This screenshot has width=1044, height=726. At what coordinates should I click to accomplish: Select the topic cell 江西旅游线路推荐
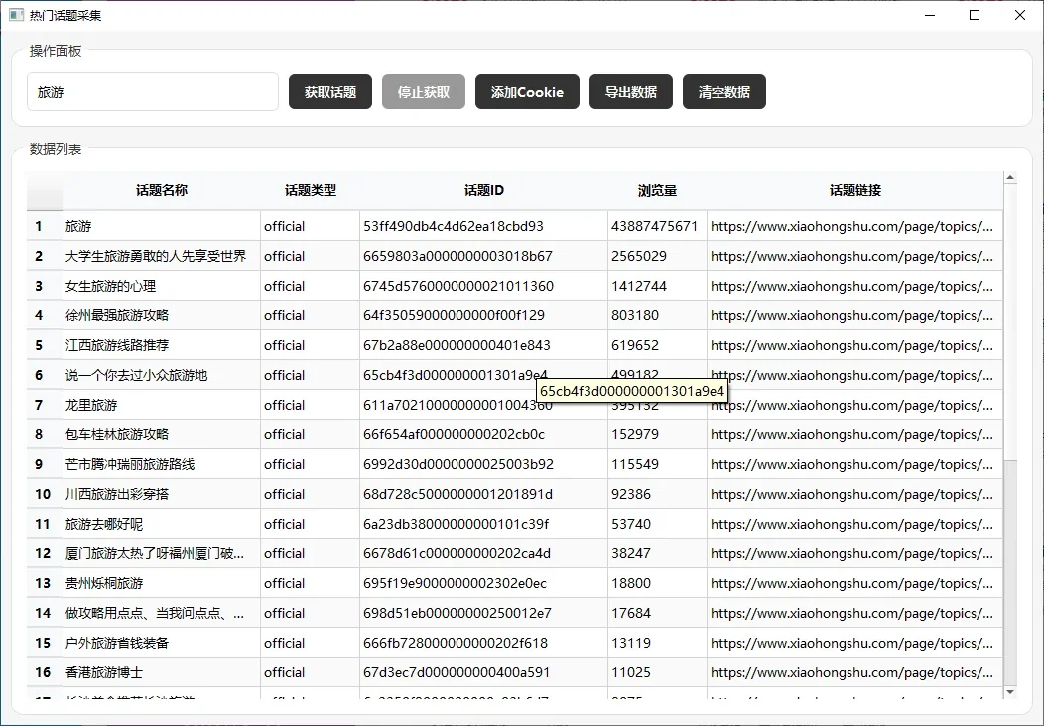(161, 345)
